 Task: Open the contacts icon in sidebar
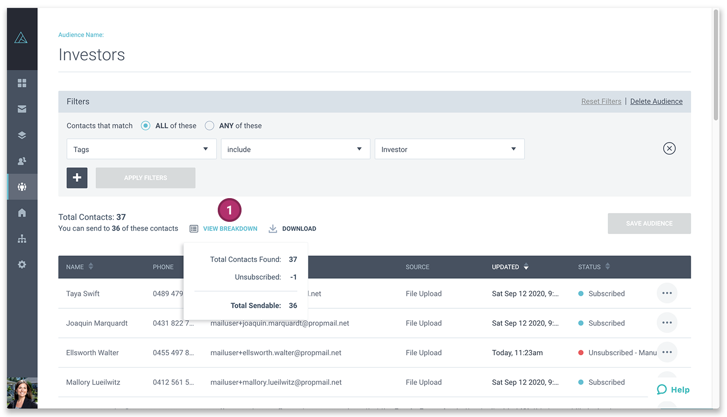coord(22,161)
